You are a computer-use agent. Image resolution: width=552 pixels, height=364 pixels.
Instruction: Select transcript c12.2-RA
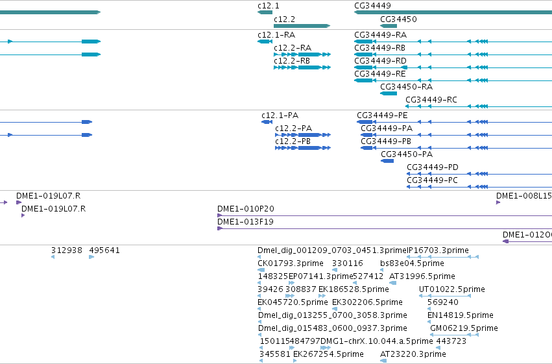point(293,48)
